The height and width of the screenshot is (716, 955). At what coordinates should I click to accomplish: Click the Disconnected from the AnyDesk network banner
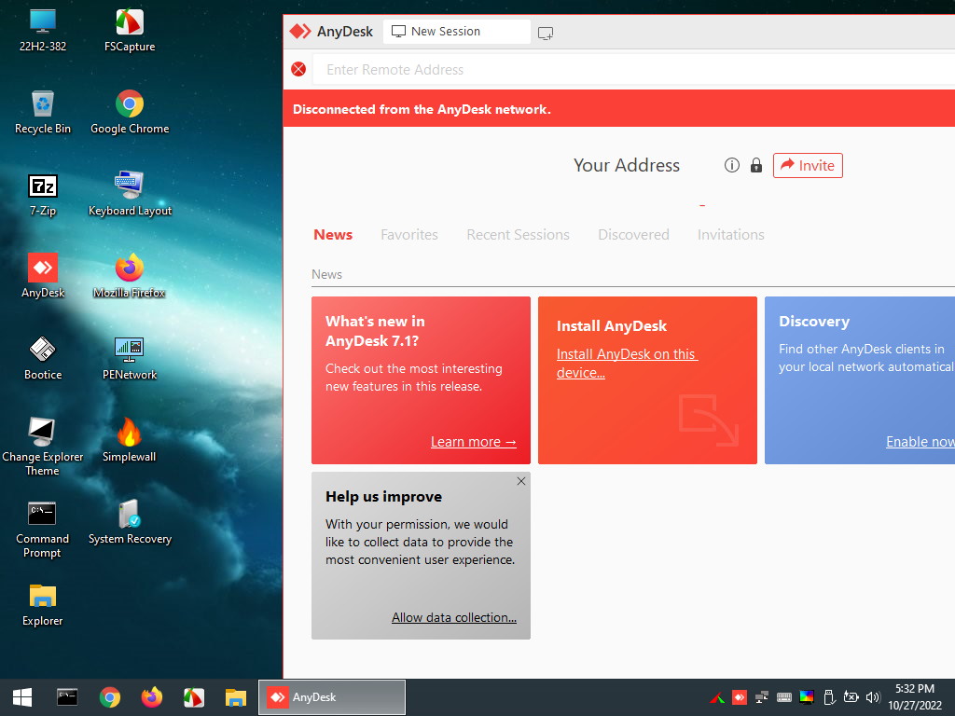(x=619, y=109)
